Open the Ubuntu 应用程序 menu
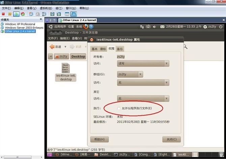This screenshot has height=159, width=226. [60, 27]
